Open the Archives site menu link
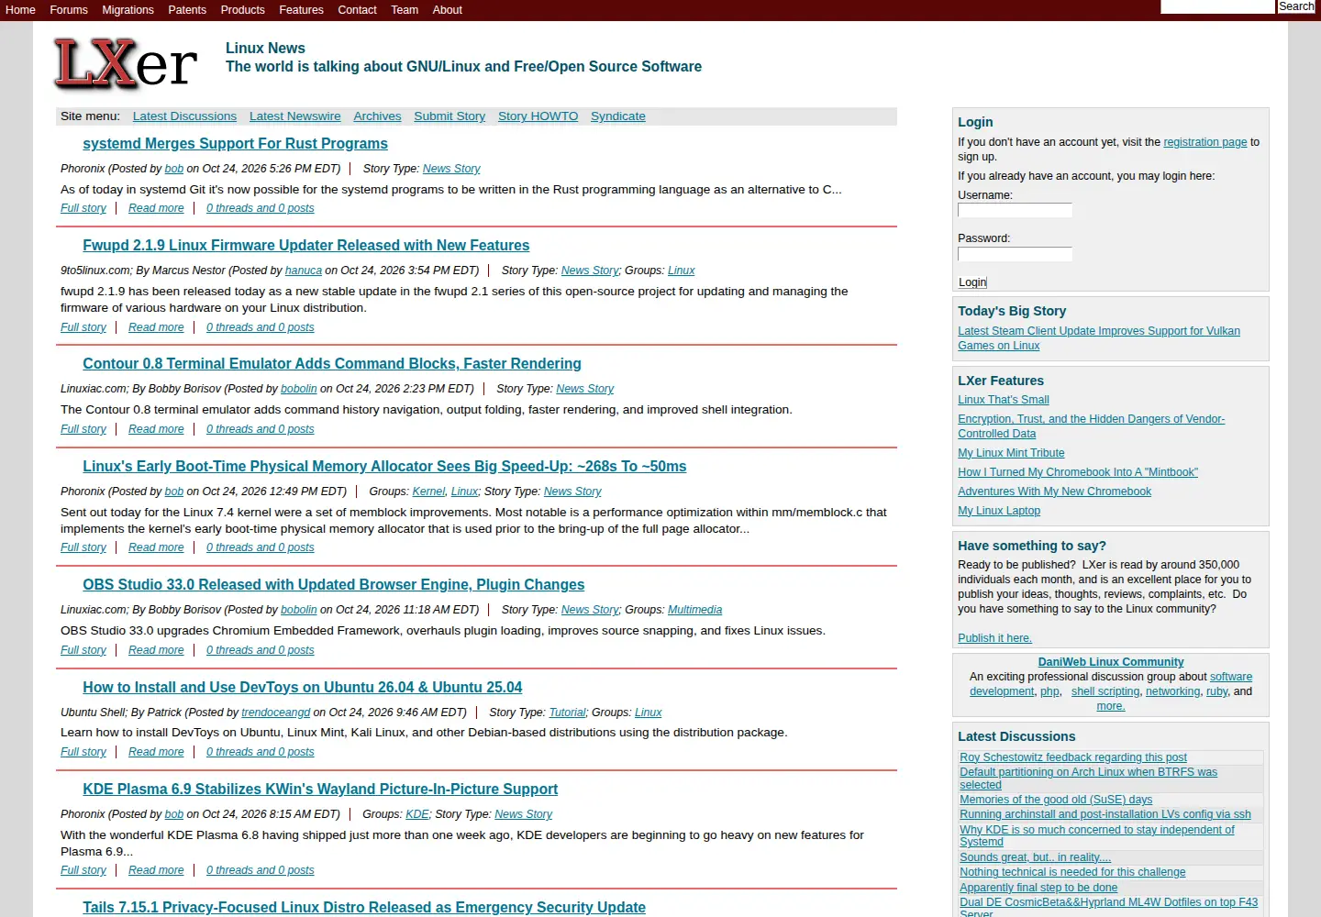Screen dimensions: 1321x917 377,116
